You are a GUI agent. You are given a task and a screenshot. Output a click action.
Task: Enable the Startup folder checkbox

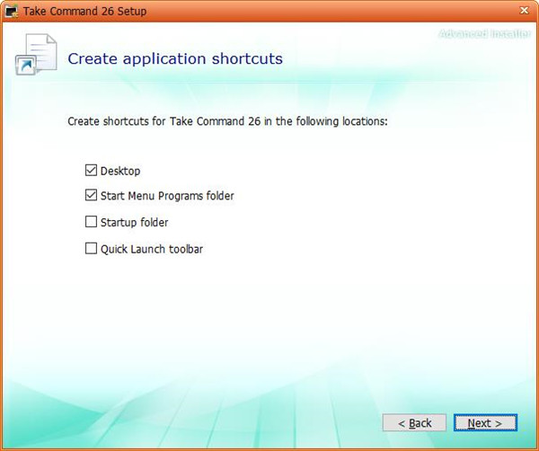click(x=91, y=222)
